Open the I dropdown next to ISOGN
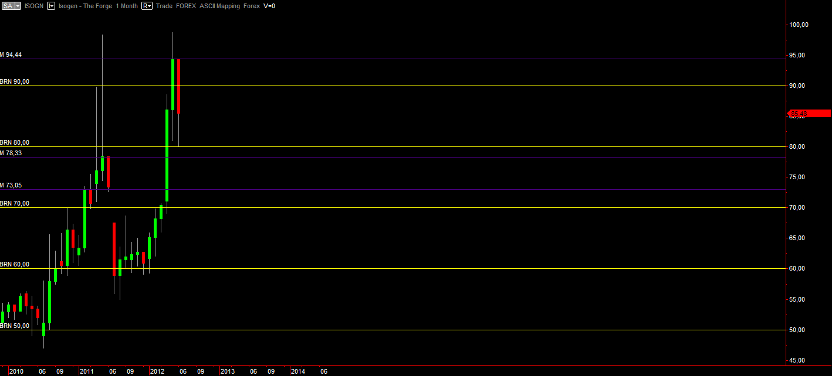 click(x=51, y=6)
